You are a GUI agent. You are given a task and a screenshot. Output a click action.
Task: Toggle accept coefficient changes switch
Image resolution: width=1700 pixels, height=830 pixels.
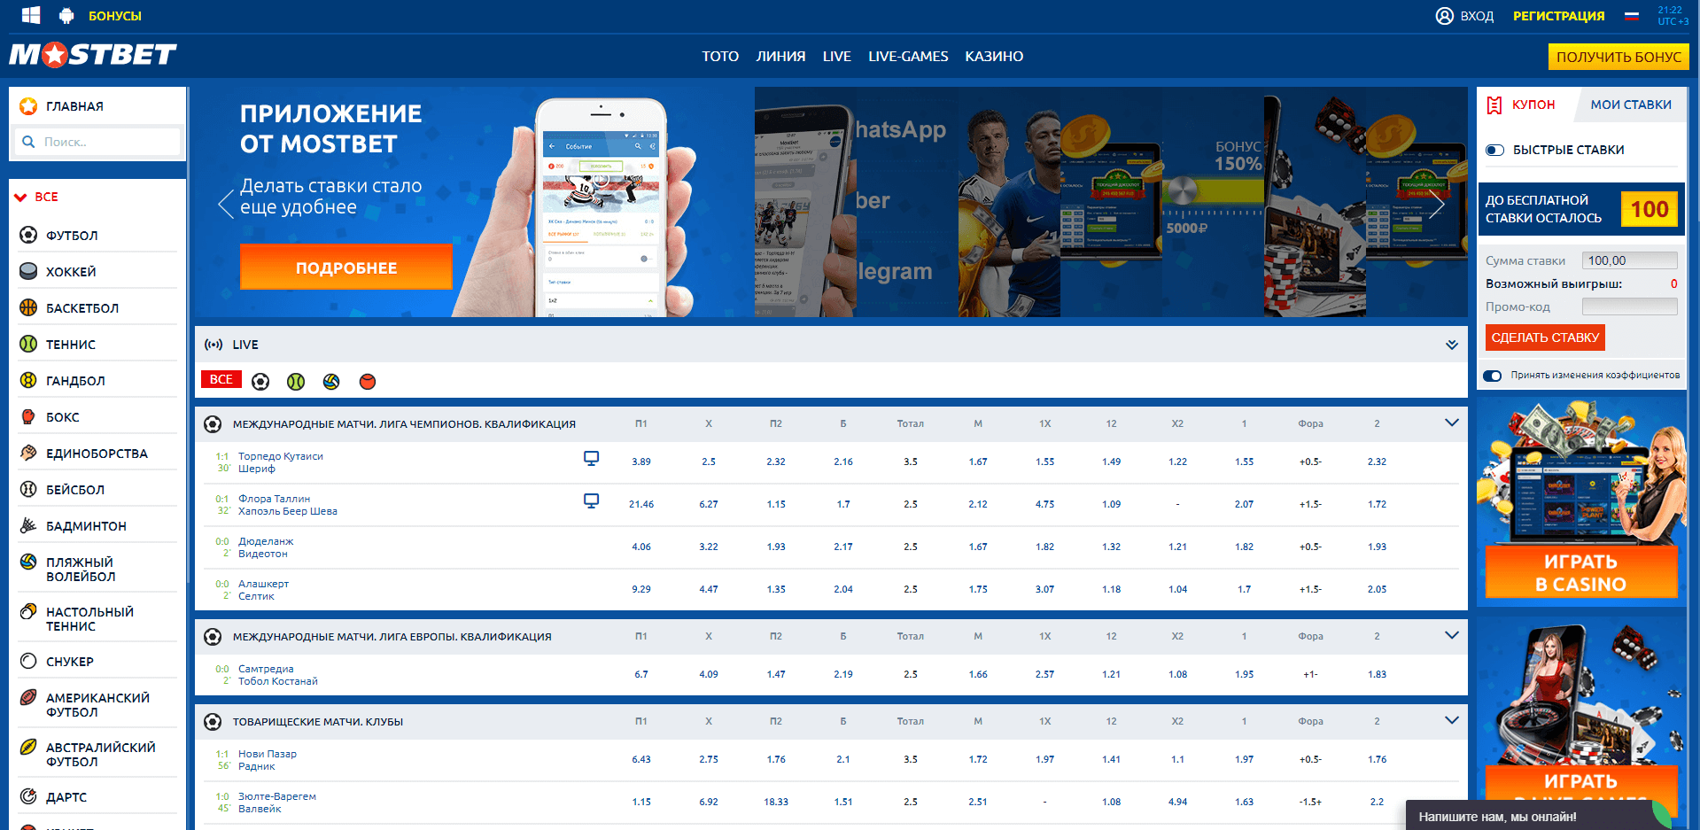click(1493, 376)
